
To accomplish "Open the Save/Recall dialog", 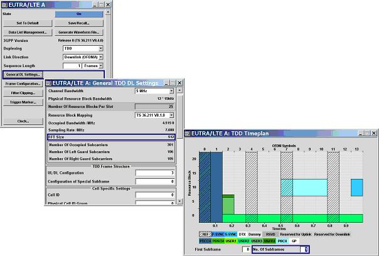I will point(79,23).
